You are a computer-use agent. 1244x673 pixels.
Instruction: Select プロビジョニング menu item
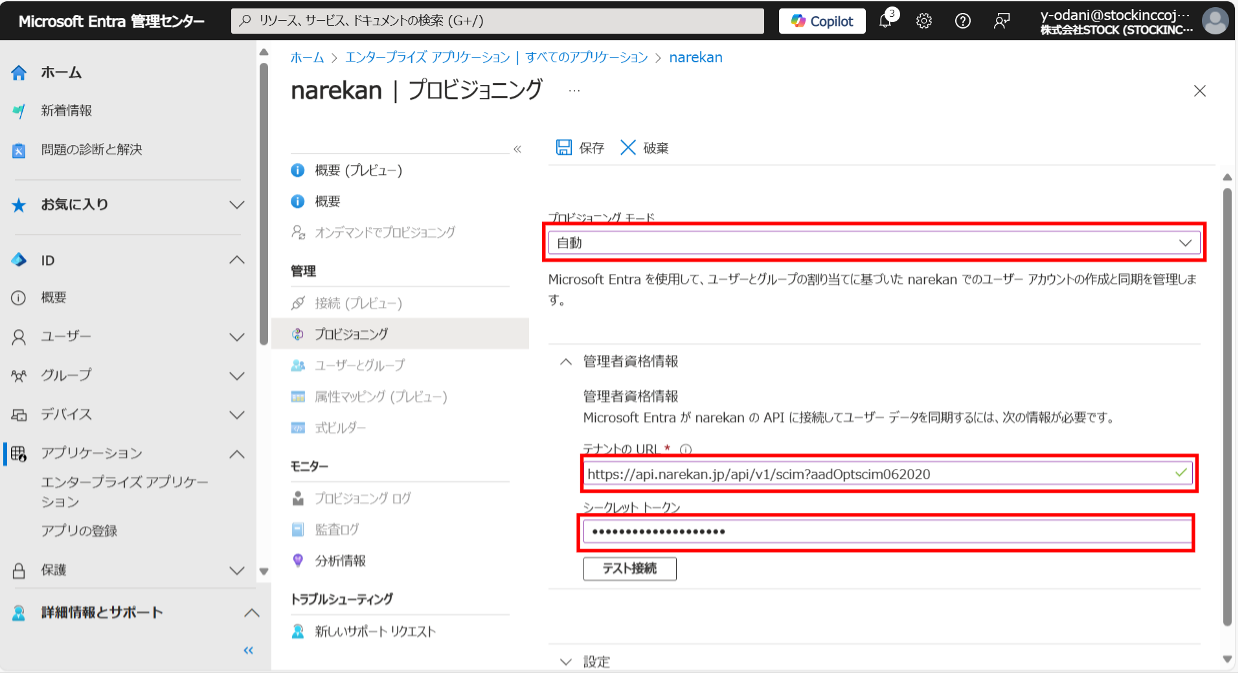pos(400,334)
